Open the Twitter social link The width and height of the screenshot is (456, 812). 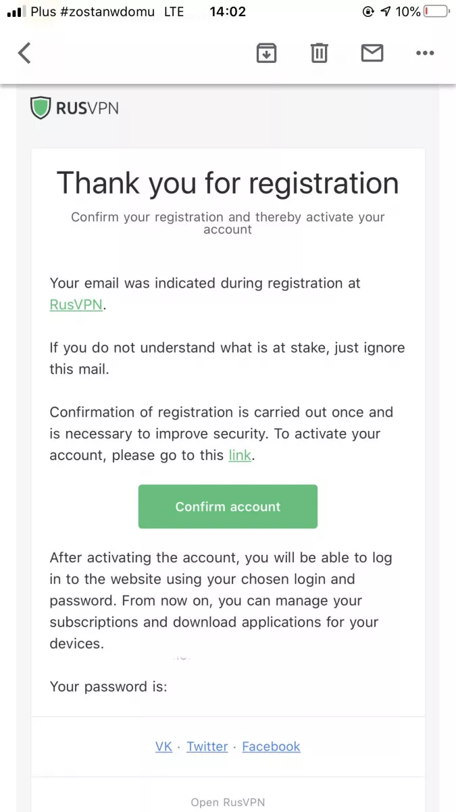click(x=207, y=746)
